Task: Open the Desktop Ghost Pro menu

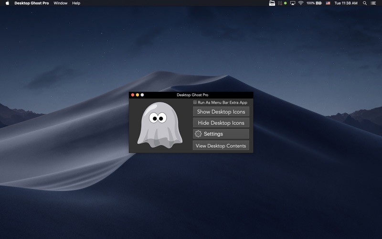Action: point(32,3)
